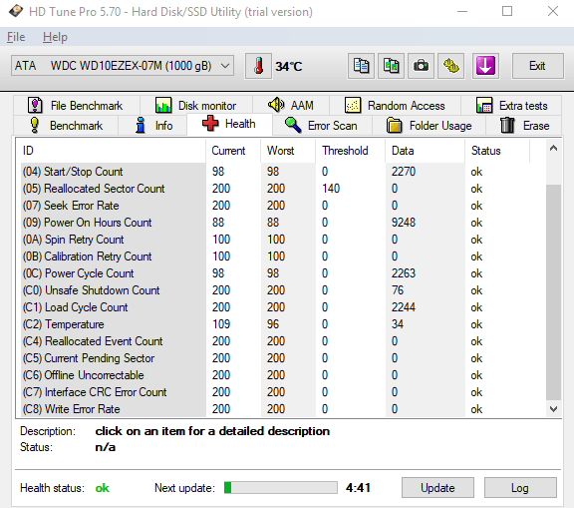Image resolution: width=574 pixels, height=508 pixels.
Task: Click the Threshold column header
Action: 351,151
